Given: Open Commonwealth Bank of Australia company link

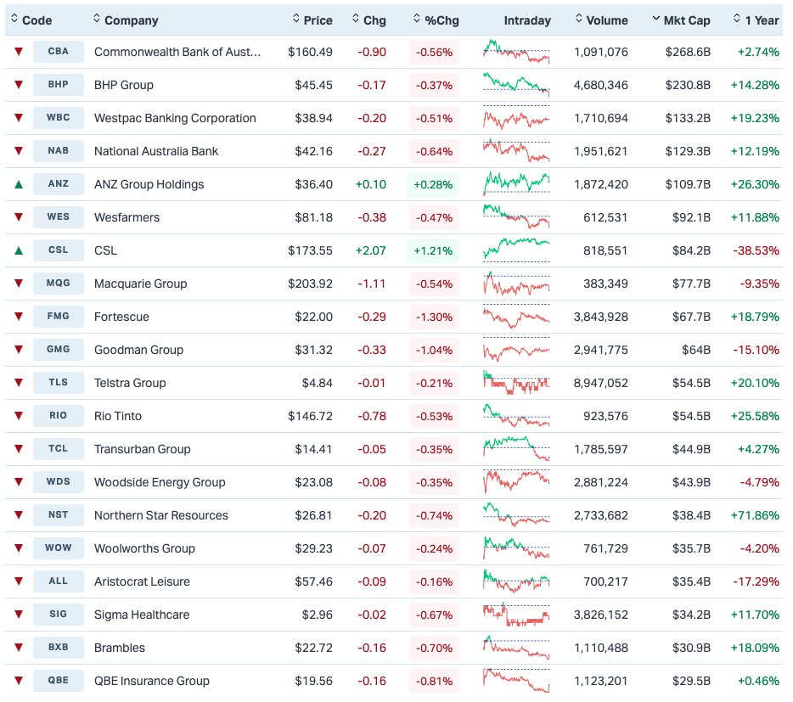Looking at the screenshot, I should point(177,52).
